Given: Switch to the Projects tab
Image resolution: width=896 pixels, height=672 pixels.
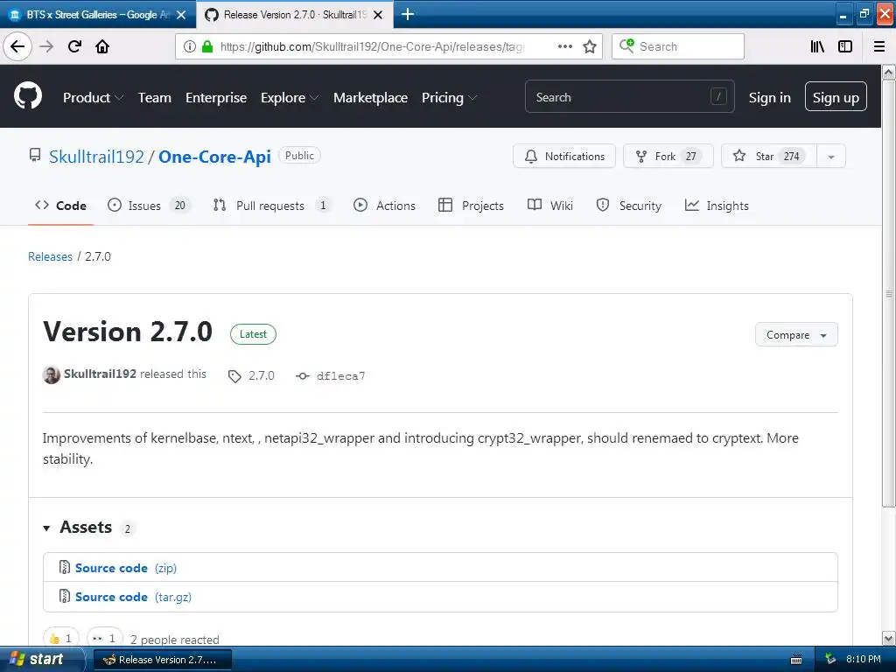Looking at the screenshot, I should pos(471,206).
